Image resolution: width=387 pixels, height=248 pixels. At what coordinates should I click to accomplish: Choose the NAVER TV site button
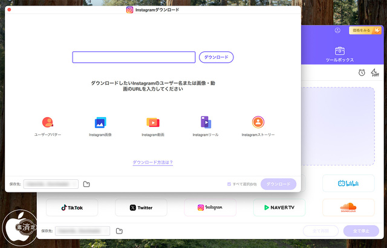(279, 208)
